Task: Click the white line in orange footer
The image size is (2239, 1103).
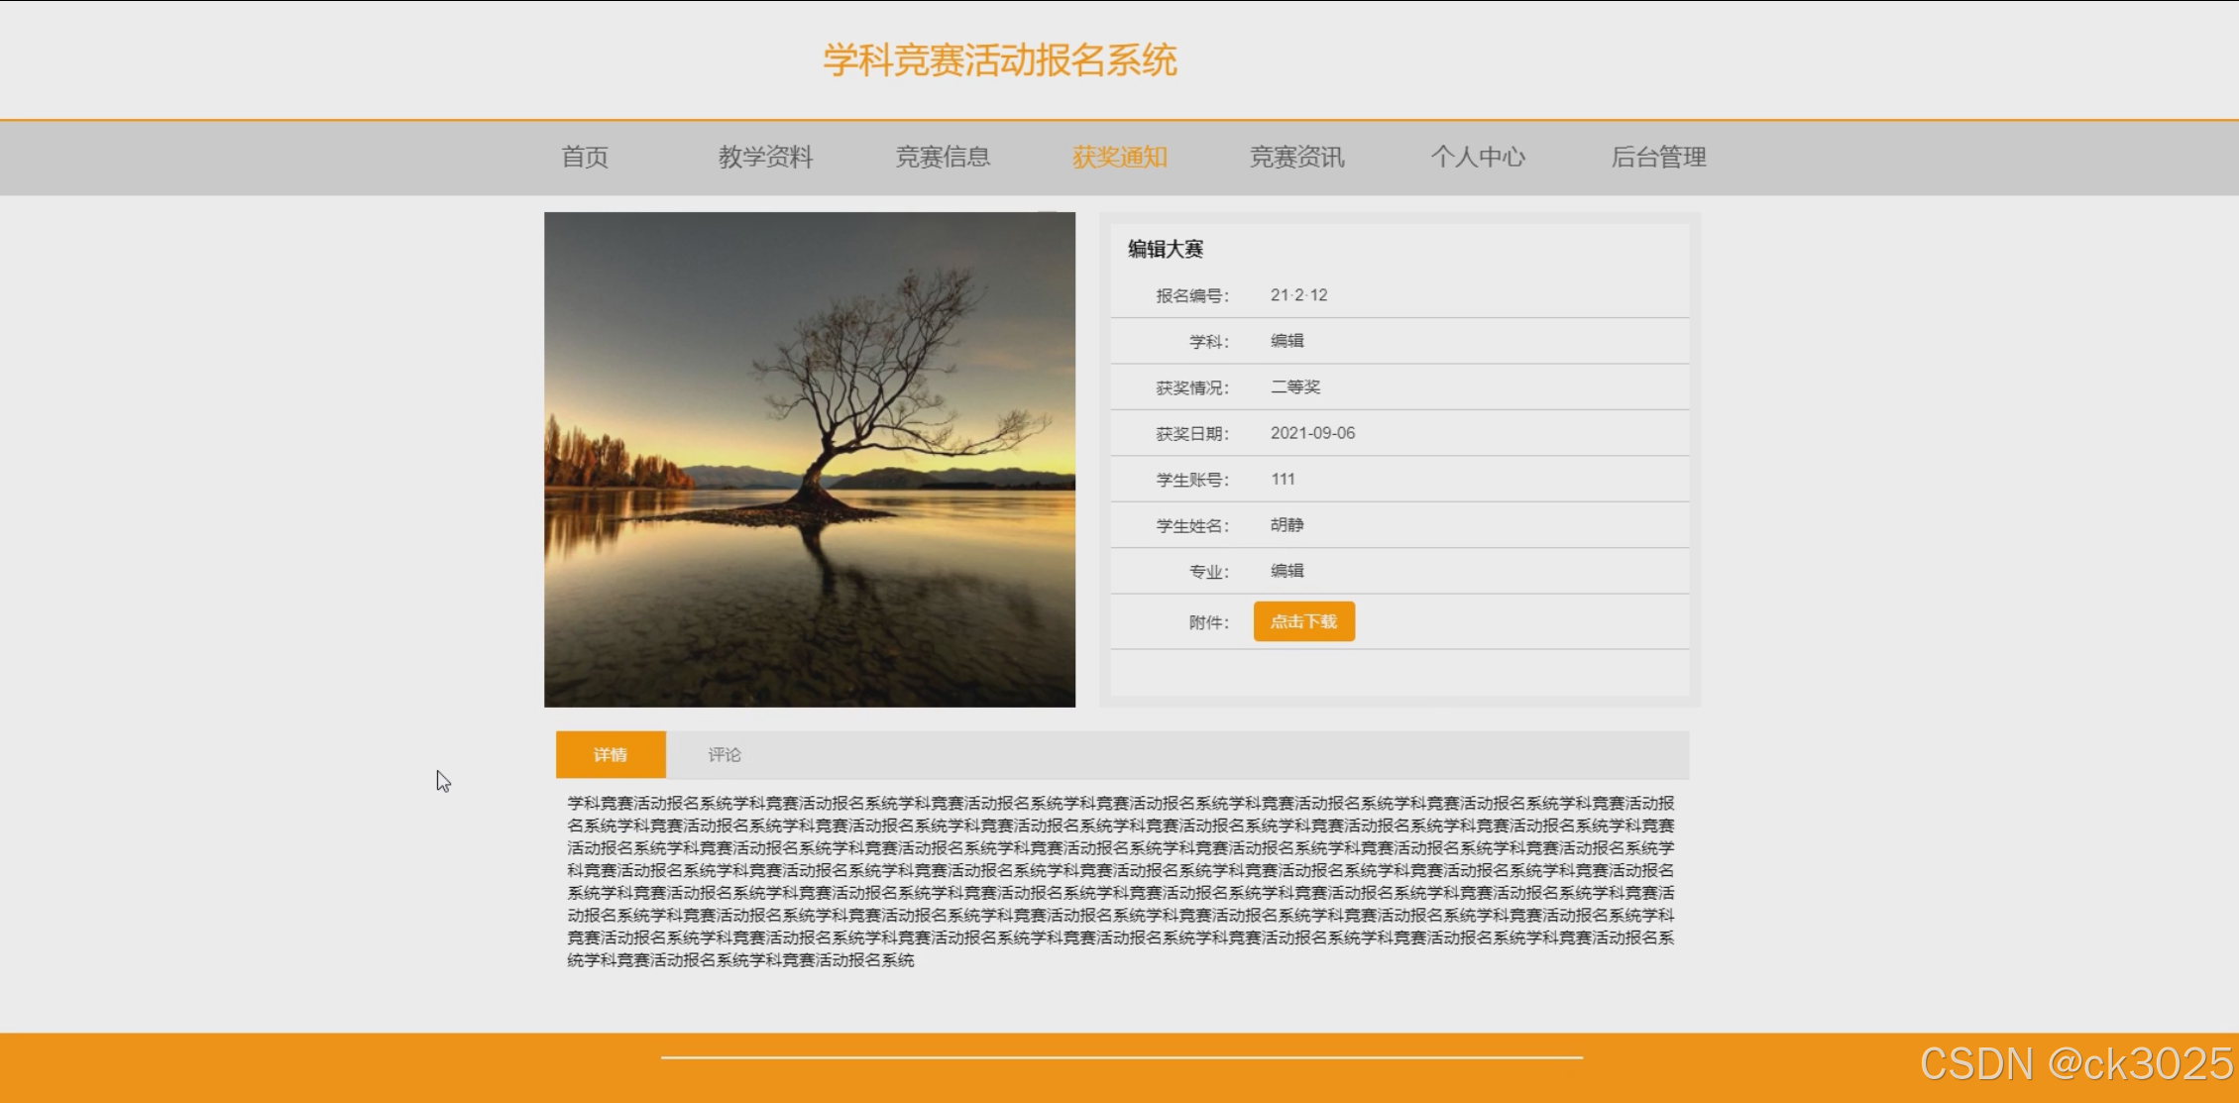Action: pos(1121,1057)
